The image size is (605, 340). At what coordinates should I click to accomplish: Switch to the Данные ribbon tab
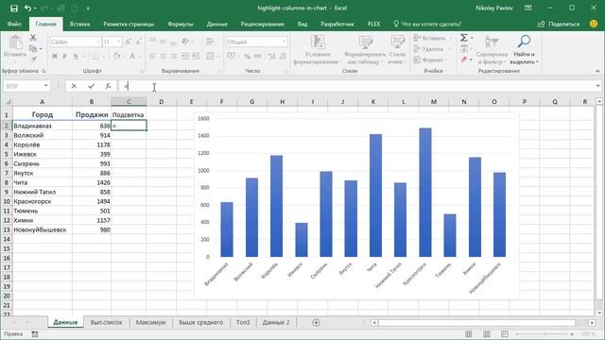click(x=216, y=24)
